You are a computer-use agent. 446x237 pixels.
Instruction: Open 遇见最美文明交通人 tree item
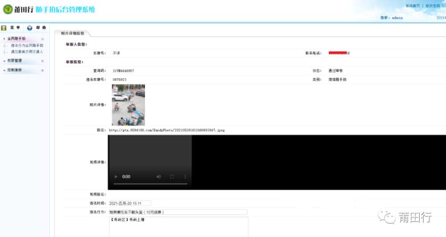click(27, 52)
